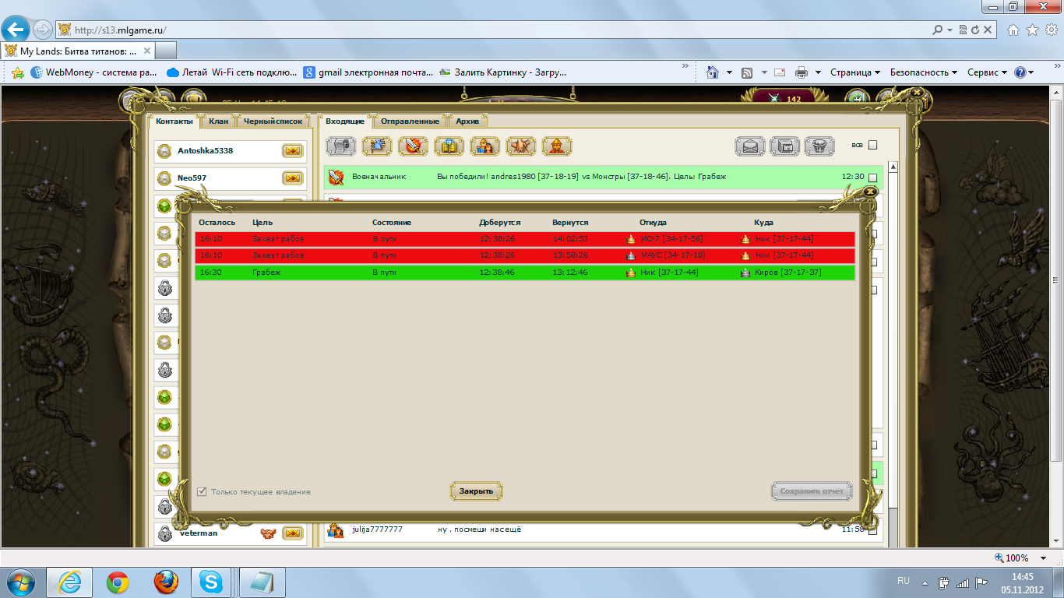Click the Сохранить отчет button
The image size is (1064, 598).
pyautogui.click(x=812, y=491)
